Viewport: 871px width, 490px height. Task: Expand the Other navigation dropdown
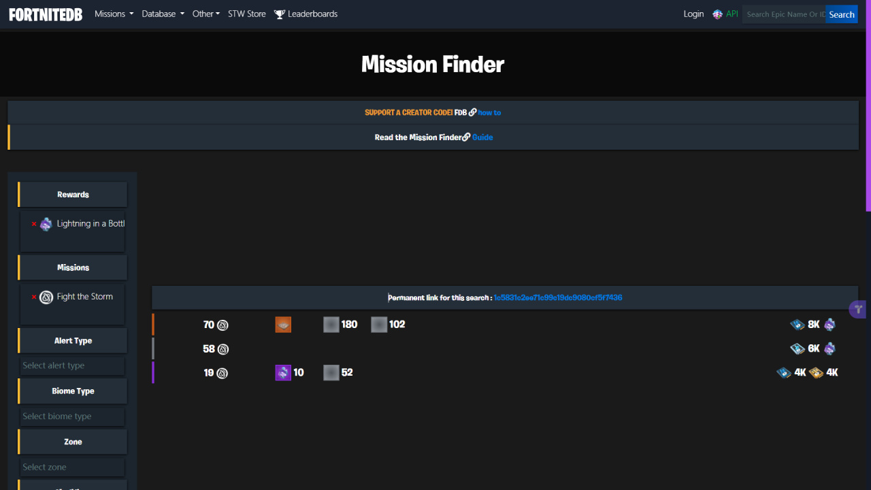206,14
